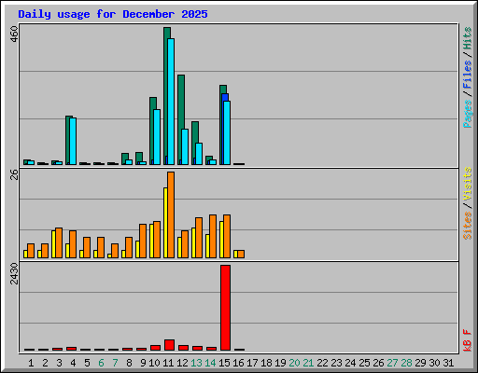Click the cyan pages bar for day 4

pyautogui.click(x=73, y=141)
